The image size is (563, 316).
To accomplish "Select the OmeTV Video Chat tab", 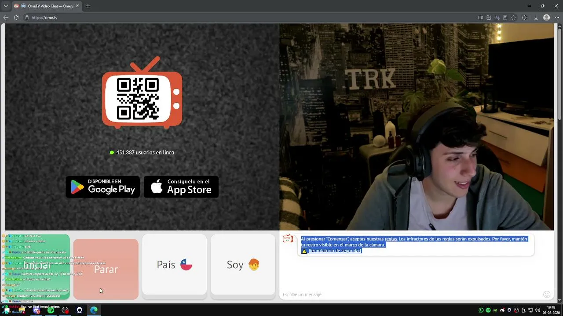I will click(46, 6).
